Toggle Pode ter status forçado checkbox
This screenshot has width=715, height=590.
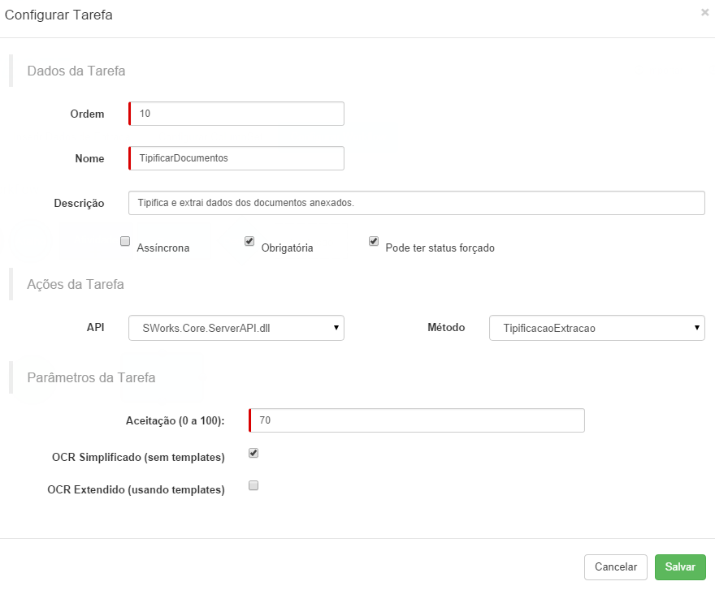tap(374, 241)
